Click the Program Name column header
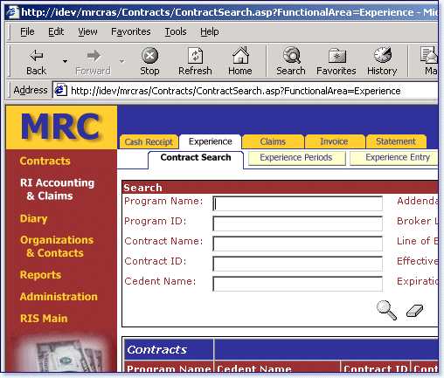The image size is (444, 378). coord(169,368)
